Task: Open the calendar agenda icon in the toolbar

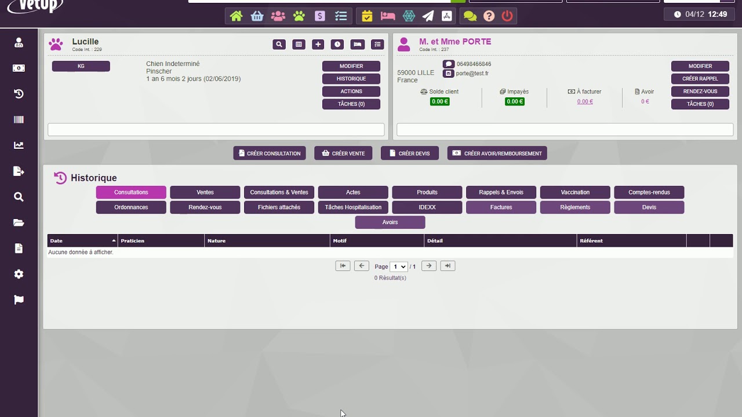Action: tap(367, 16)
